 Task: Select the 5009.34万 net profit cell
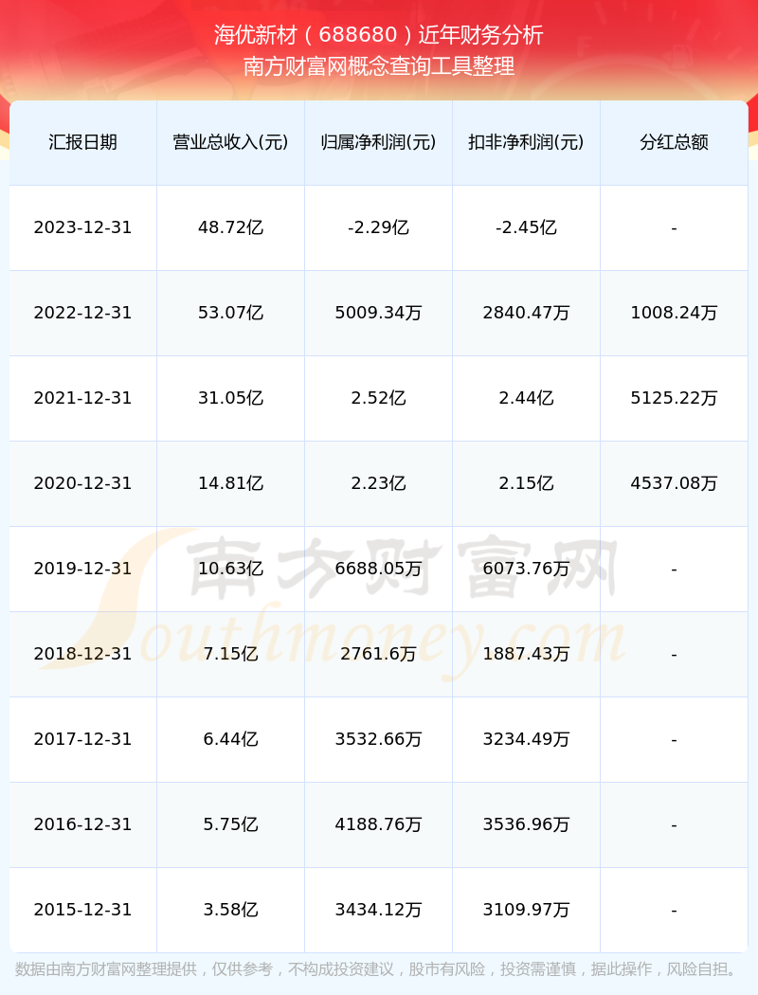379,313
